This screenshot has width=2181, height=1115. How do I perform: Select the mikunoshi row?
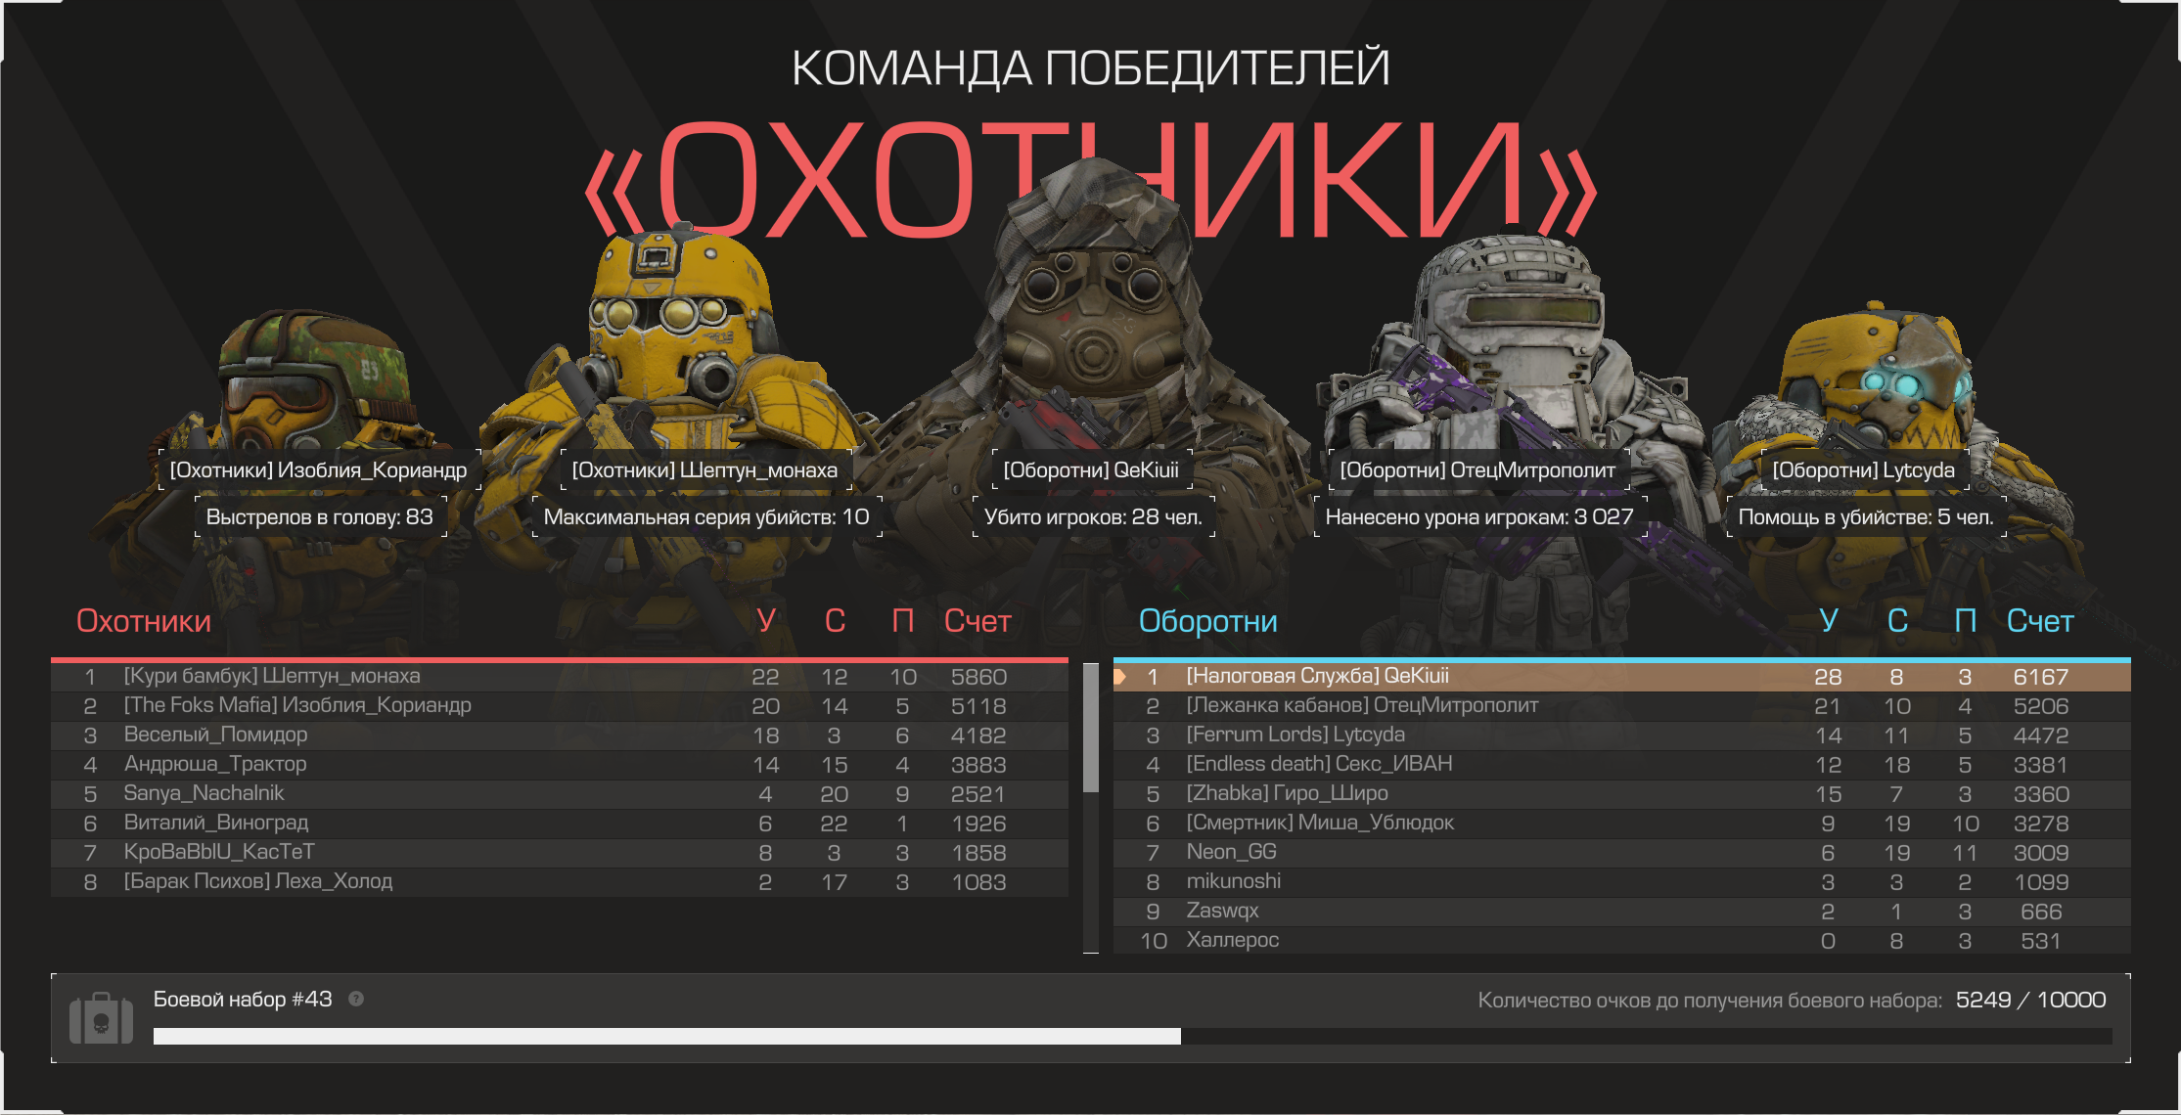[x=1622, y=882]
